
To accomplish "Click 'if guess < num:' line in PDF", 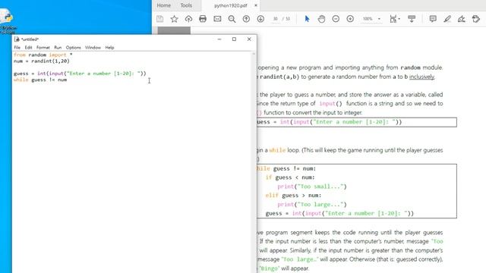I will (x=290, y=177).
